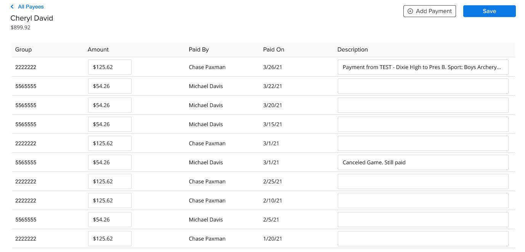Image resolution: width=525 pixels, height=252 pixels.
Task: Edit amount for the 3/26/21 payment
Action: point(110,67)
